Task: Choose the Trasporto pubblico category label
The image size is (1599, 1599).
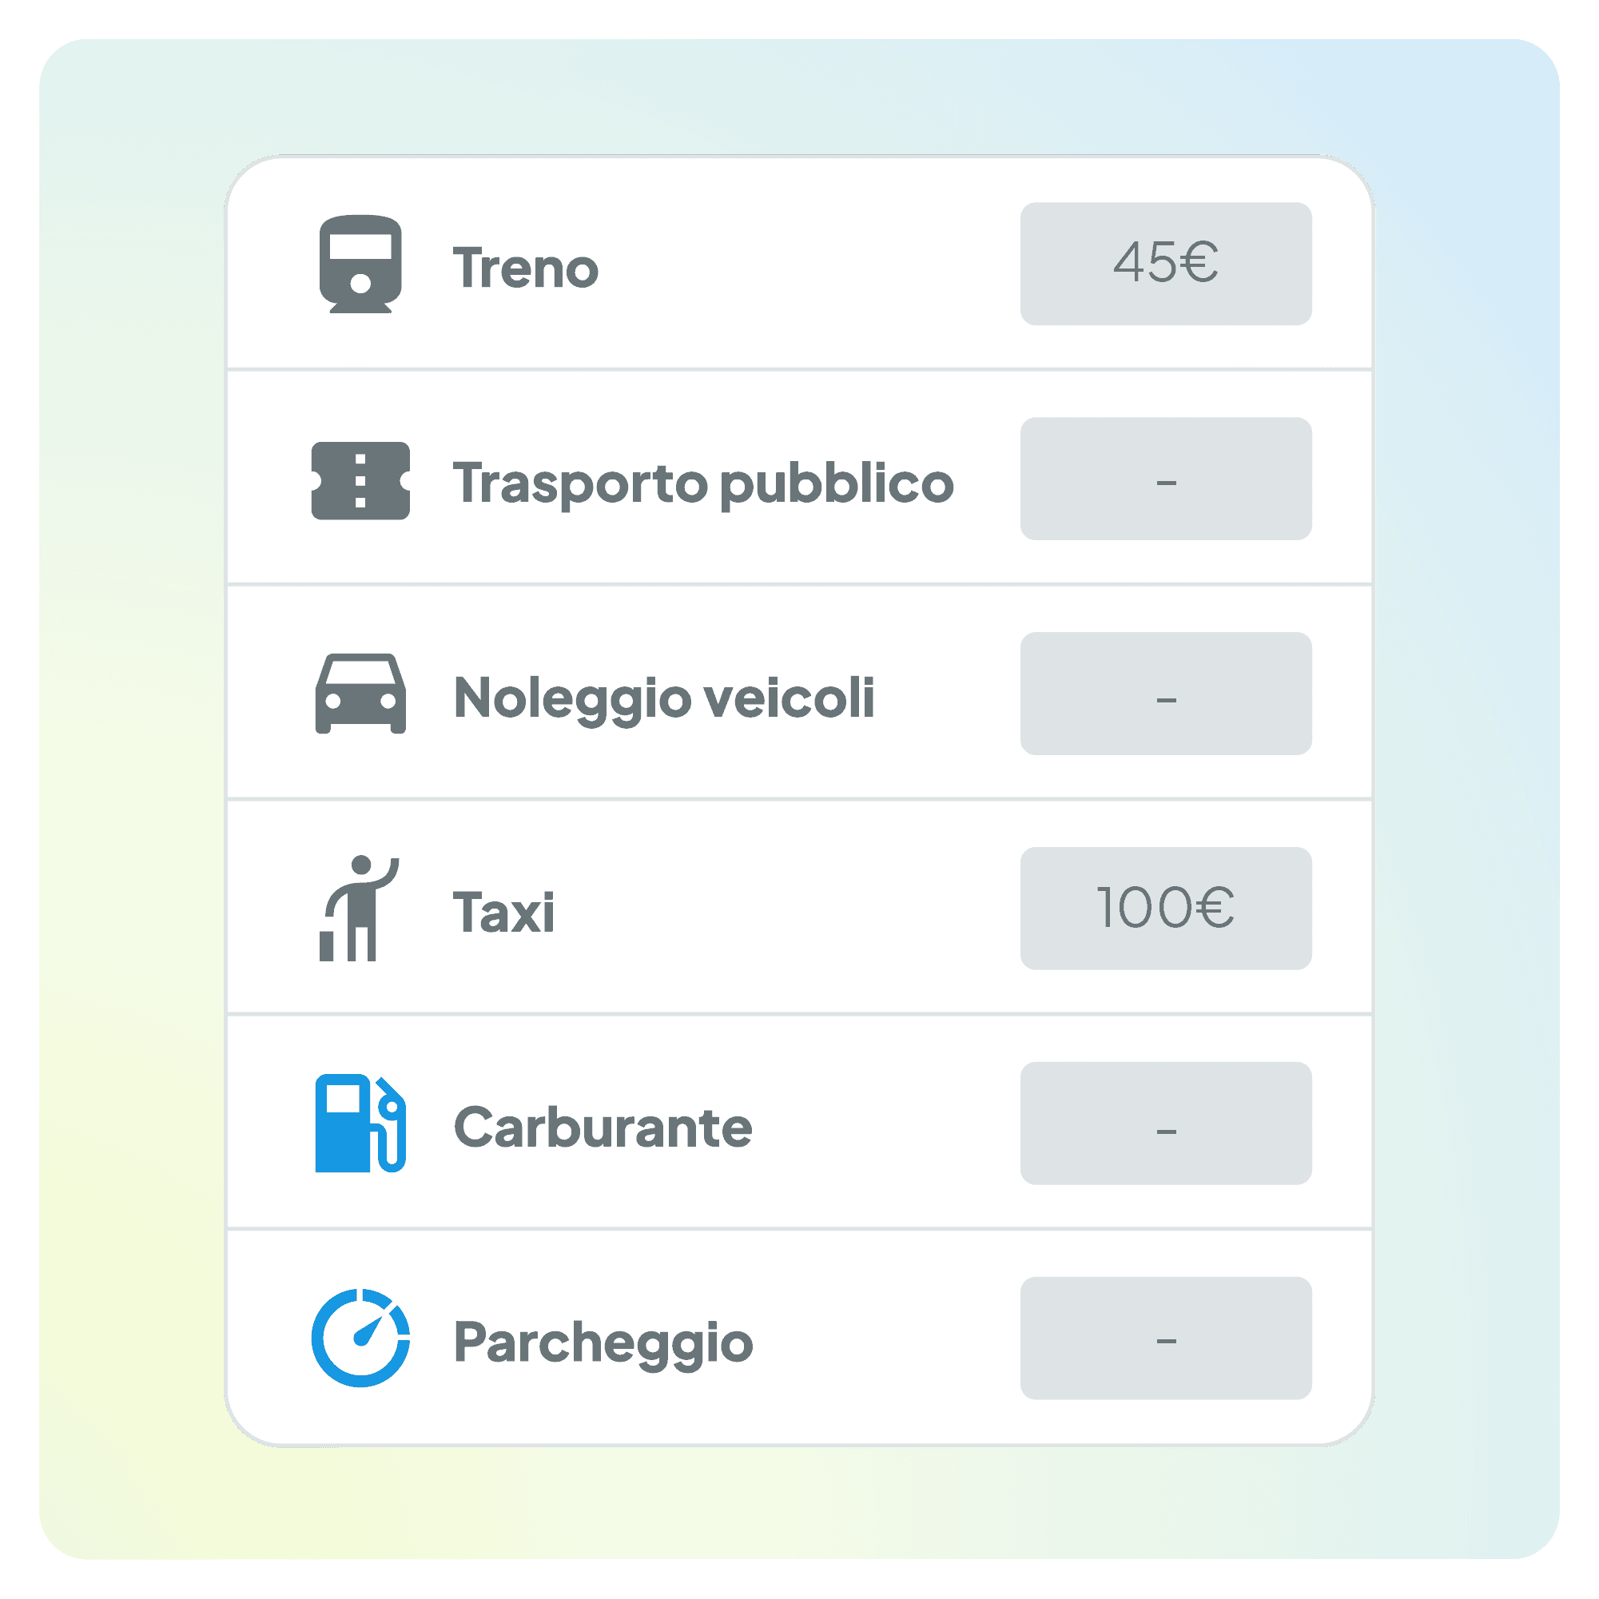Action: tap(703, 483)
